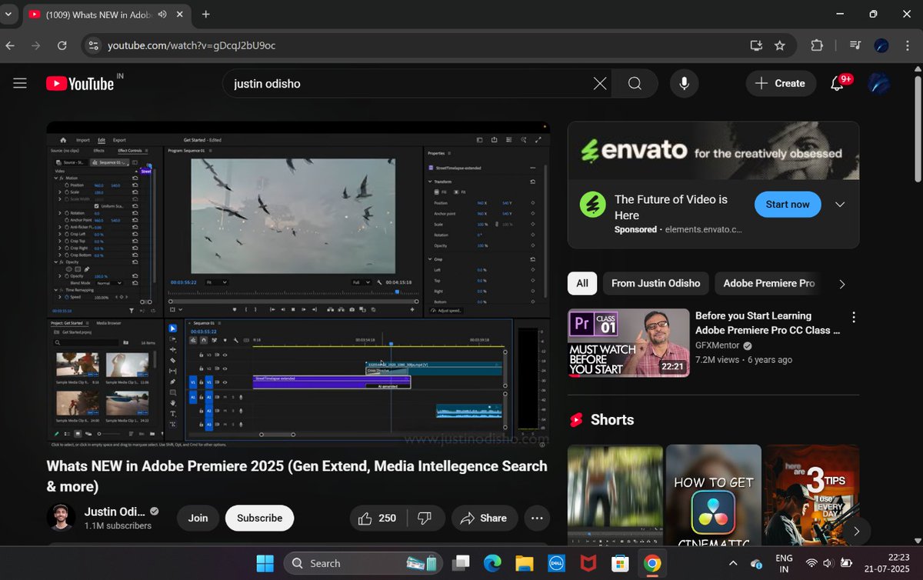
Task: Open File Explorer from the taskbar
Action: pos(524,563)
